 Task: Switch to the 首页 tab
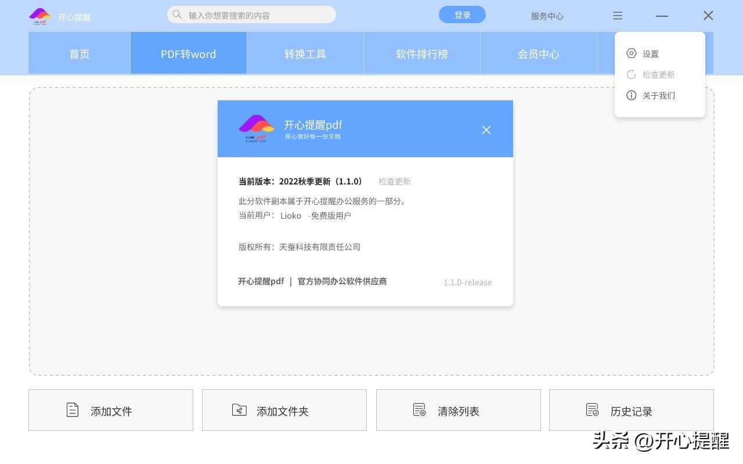(79, 53)
